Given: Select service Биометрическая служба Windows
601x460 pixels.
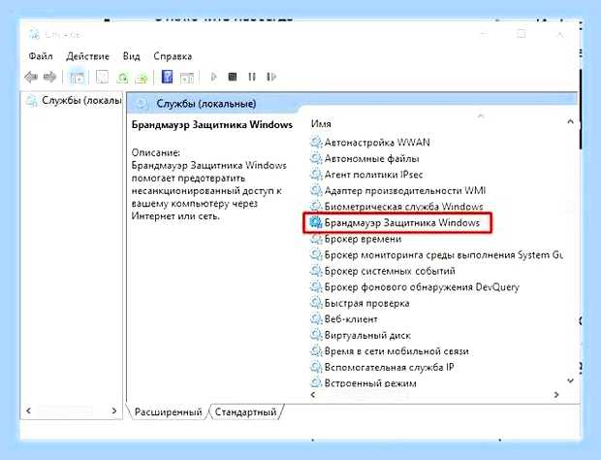Looking at the screenshot, I should [x=403, y=207].
